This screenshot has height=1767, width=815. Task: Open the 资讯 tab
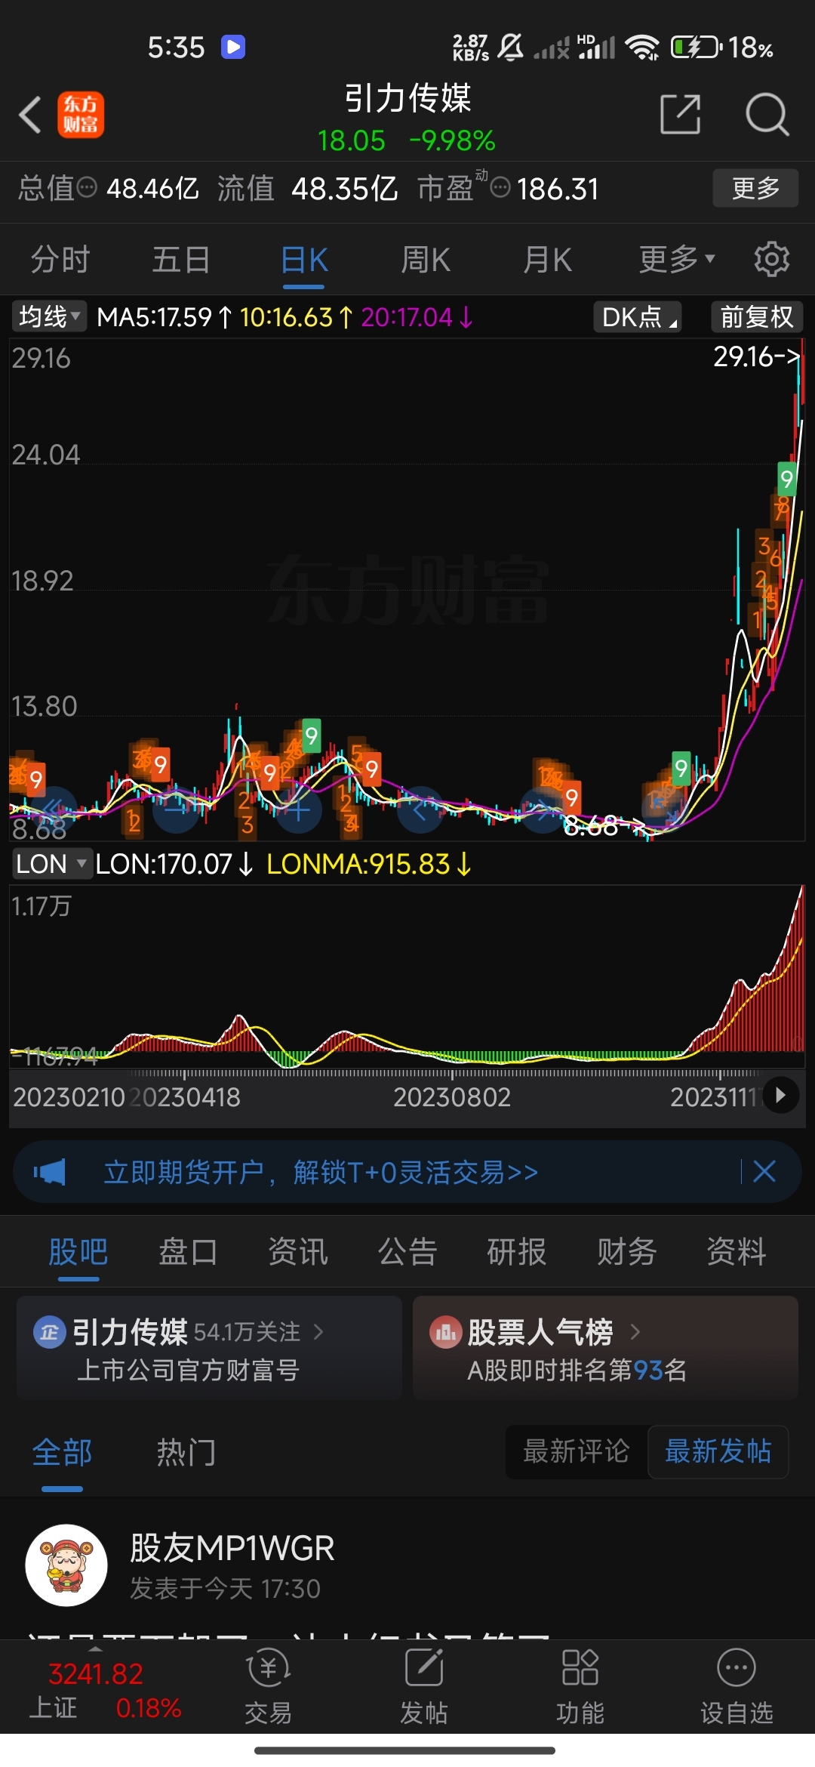click(x=298, y=1251)
